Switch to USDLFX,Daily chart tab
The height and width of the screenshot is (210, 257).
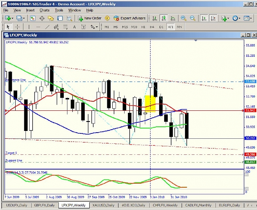pyautogui.click(x=16, y=205)
